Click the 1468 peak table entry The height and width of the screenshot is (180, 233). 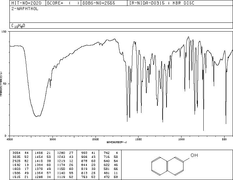[39, 153]
